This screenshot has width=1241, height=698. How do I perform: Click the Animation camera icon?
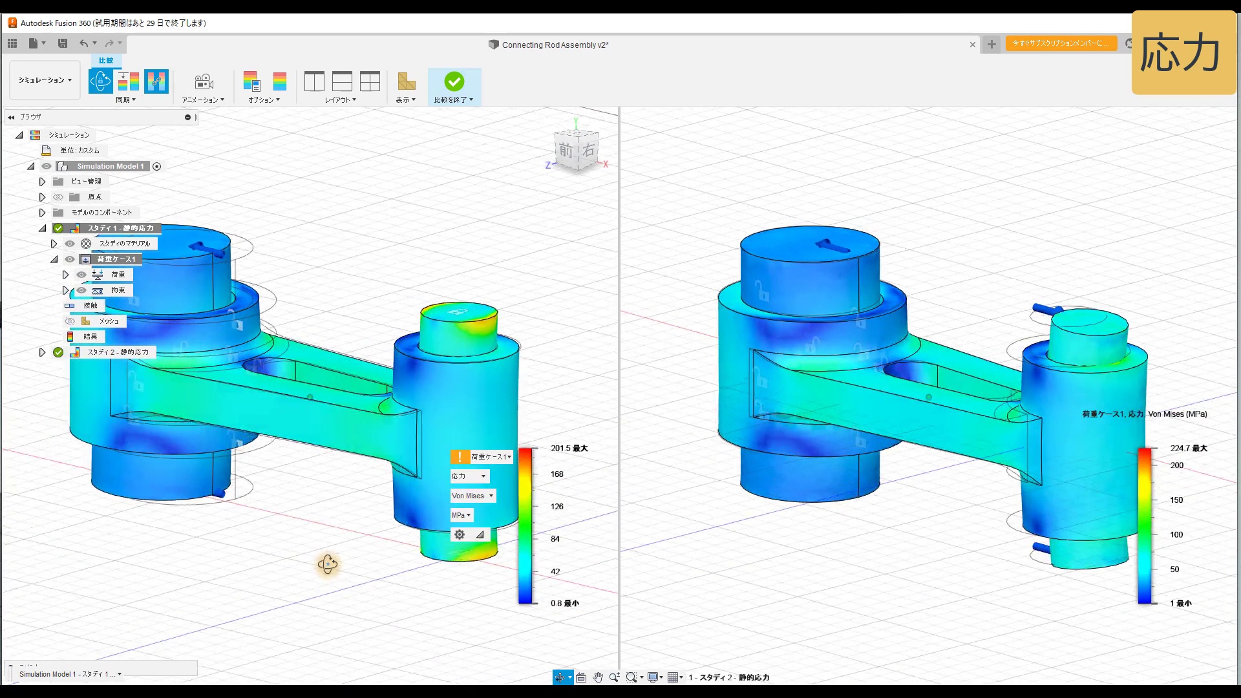[204, 81]
